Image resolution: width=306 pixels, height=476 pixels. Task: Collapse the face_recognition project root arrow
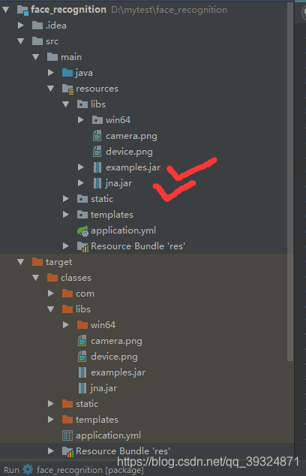[x=6, y=10]
